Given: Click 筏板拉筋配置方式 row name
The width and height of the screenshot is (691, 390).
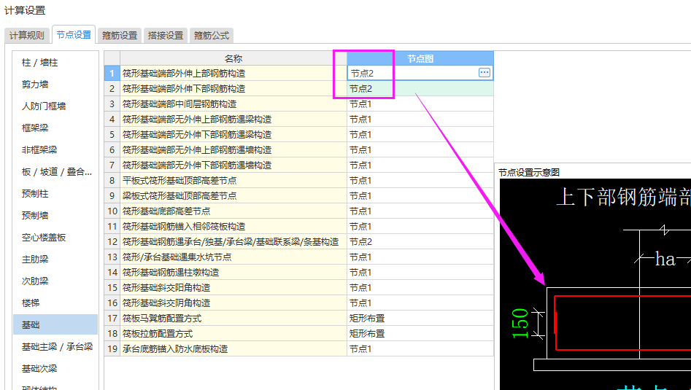Looking at the screenshot, I should 233,333.
